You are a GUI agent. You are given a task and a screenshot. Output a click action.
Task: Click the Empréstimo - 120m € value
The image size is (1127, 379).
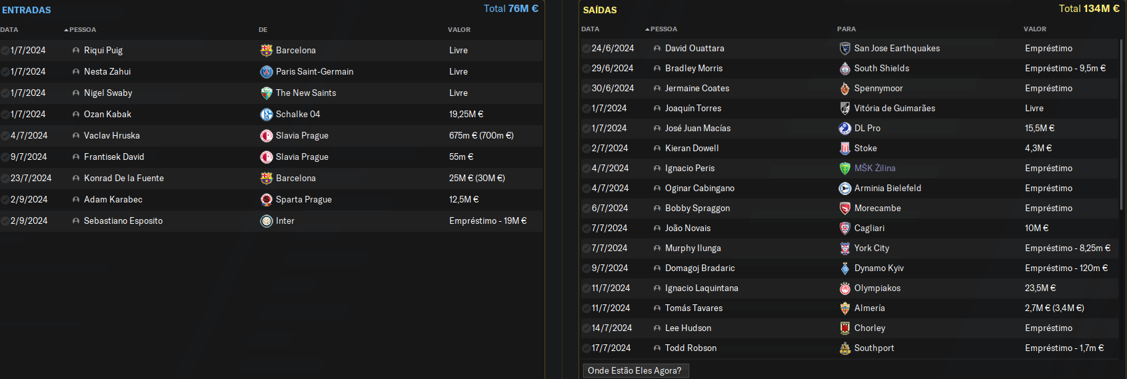pyautogui.click(x=1066, y=268)
